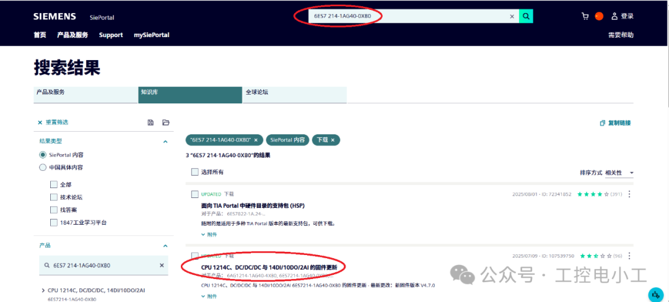Viewport: 669px width, 302px height.
Task: Open the mySiePortal menu
Action: 152,35
